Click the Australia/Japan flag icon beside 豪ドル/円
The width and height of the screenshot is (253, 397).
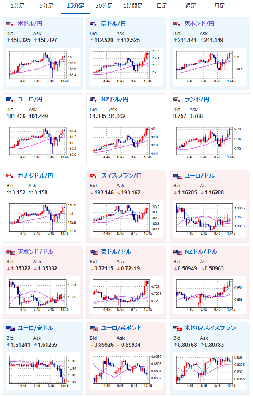pyautogui.click(x=93, y=24)
